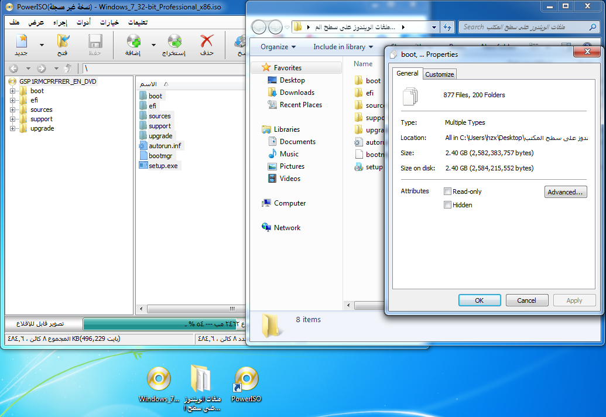Switch to the Customize tab in Properties
Image resolution: width=606 pixels, height=417 pixels.
coord(440,74)
